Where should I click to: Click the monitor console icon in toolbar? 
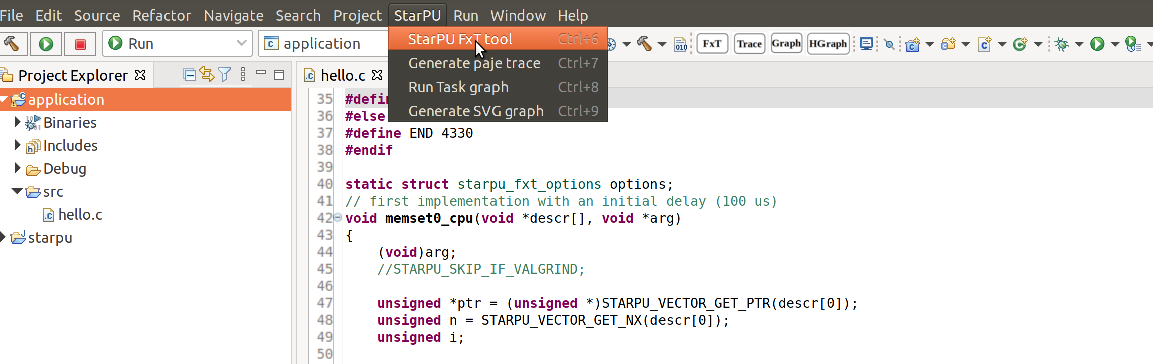[x=866, y=44]
